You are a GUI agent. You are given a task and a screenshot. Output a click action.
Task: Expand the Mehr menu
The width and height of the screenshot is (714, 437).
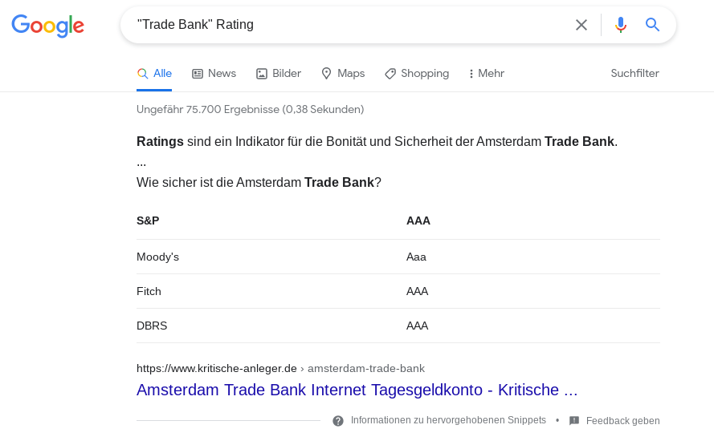click(487, 74)
